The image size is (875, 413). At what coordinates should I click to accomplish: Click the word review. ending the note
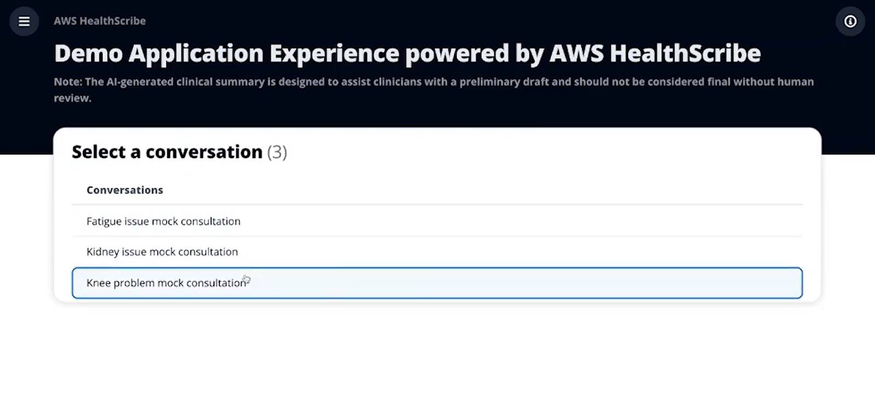point(72,98)
